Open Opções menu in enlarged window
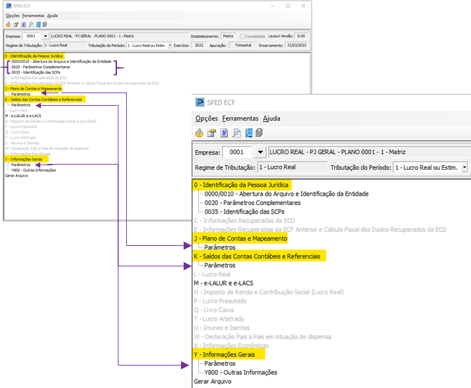 point(206,118)
